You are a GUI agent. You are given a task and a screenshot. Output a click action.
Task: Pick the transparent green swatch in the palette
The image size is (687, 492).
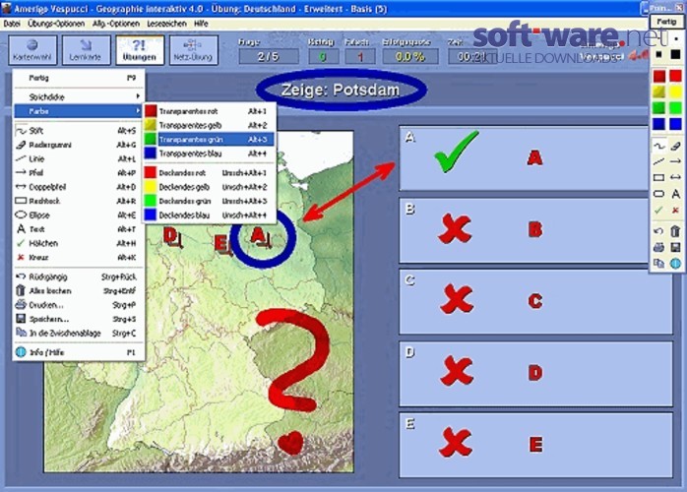coord(659,108)
